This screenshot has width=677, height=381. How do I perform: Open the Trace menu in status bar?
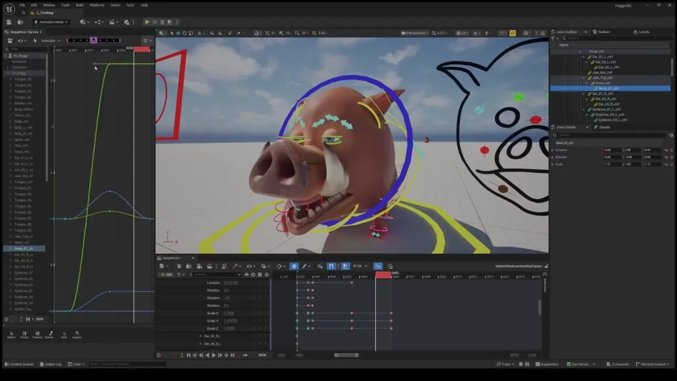pos(505,364)
